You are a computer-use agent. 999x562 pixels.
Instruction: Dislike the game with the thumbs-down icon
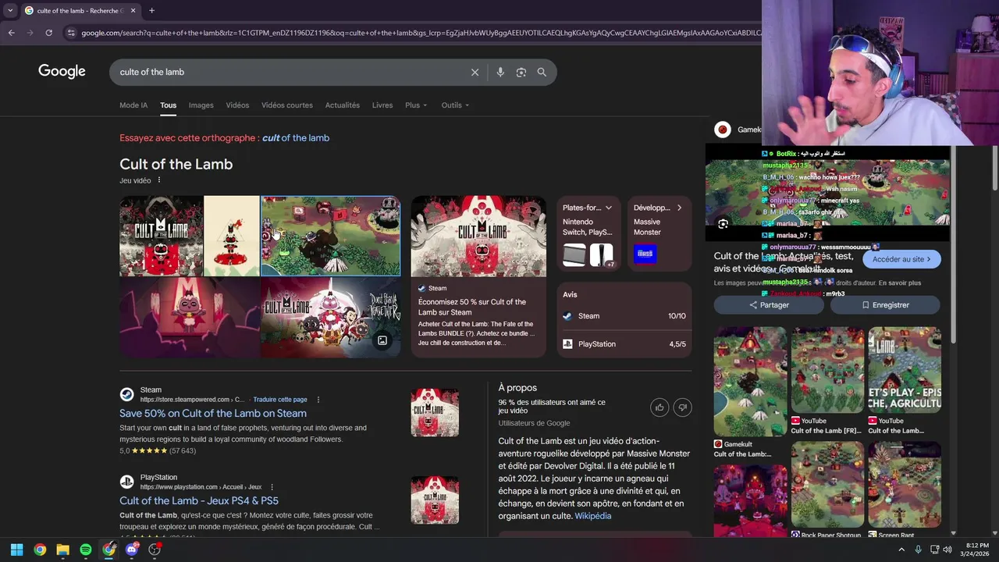click(x=682, y=407)
